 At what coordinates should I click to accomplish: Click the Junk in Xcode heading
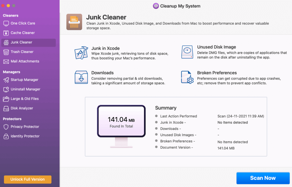(x=105, y=48)
